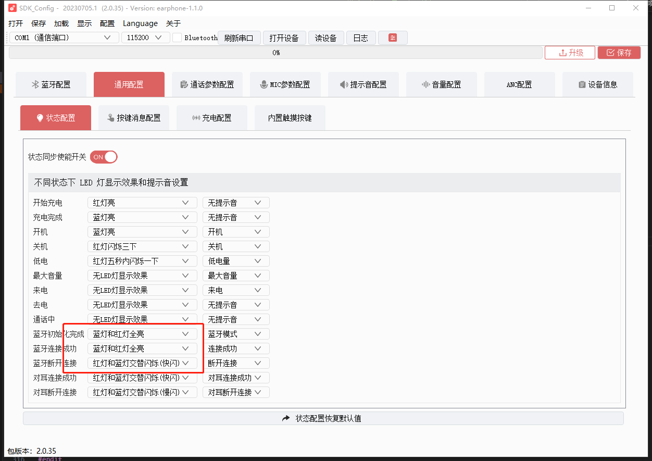Image resolution: width=652 pixels, height=461 pixels.
Task: Open prompt tone dropdown for 蓝牙断开连接
Action: pos(236,363)
